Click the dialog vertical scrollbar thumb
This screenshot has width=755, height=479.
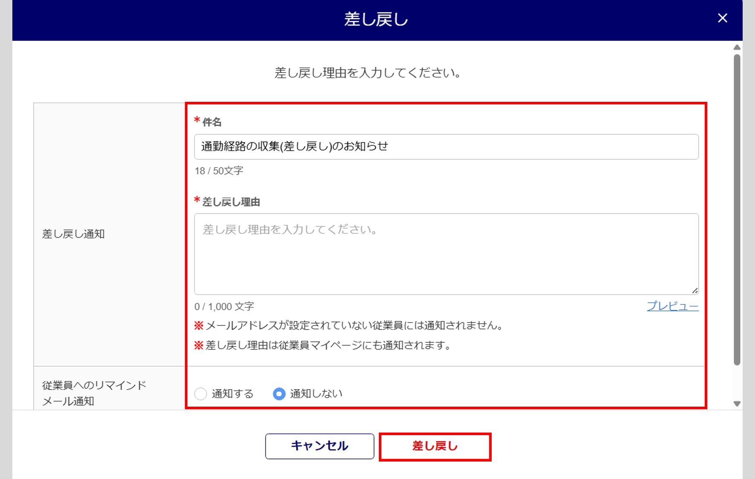click(737, 209)
